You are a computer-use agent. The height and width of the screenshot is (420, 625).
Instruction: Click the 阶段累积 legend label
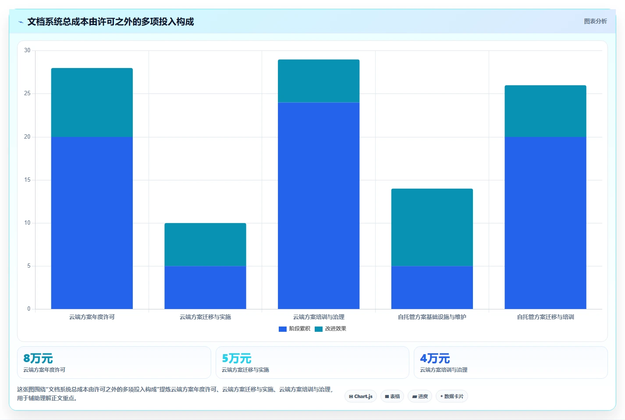coord(299,329)
